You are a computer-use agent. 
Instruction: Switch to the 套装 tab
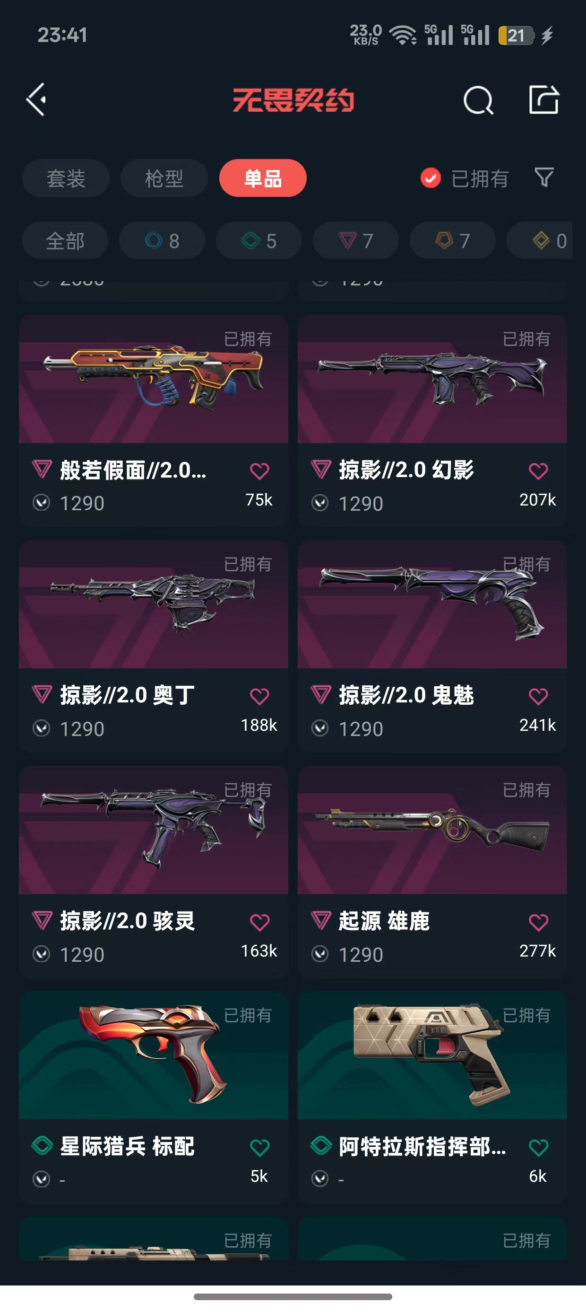click(x=66, y=178)
